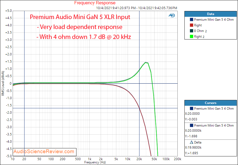
Task: Click the 'X:20.0000k' second cursor value
Action: pyautogui.click(x=193, y=131)
